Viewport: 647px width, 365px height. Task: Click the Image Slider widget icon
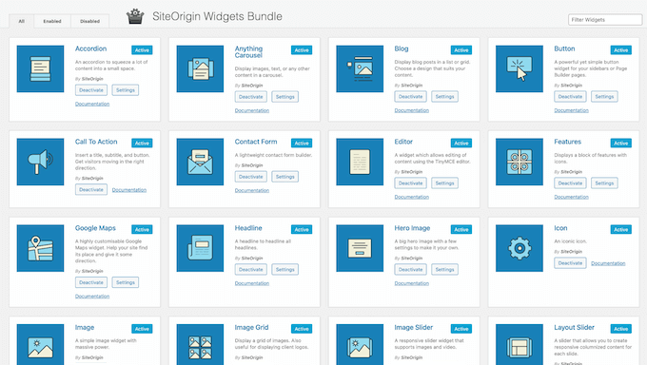point(360,345)
